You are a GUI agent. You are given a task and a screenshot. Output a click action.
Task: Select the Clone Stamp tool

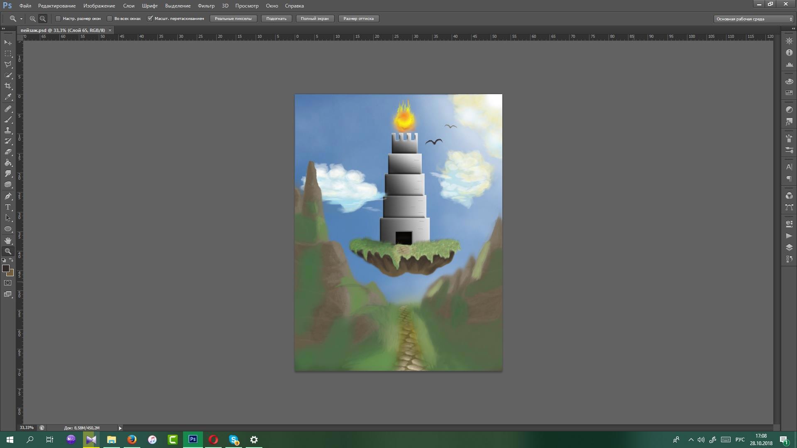click(8, 130)
